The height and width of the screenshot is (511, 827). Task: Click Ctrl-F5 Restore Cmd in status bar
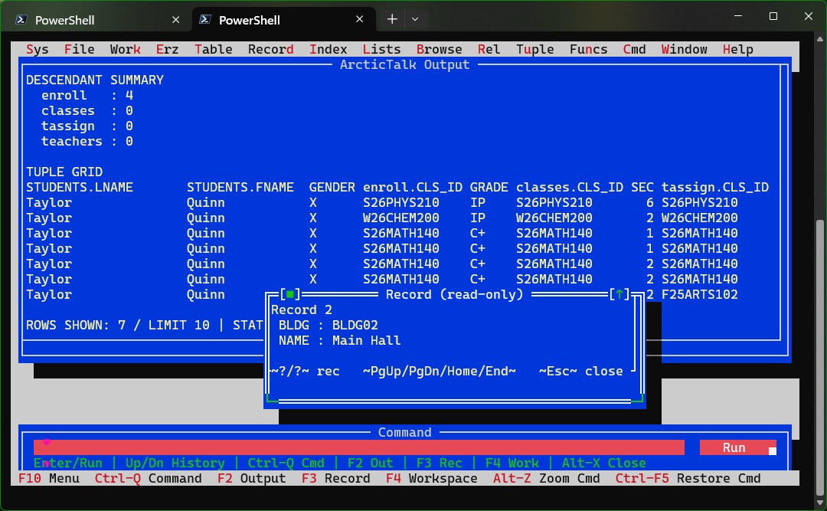coord(688,478)
